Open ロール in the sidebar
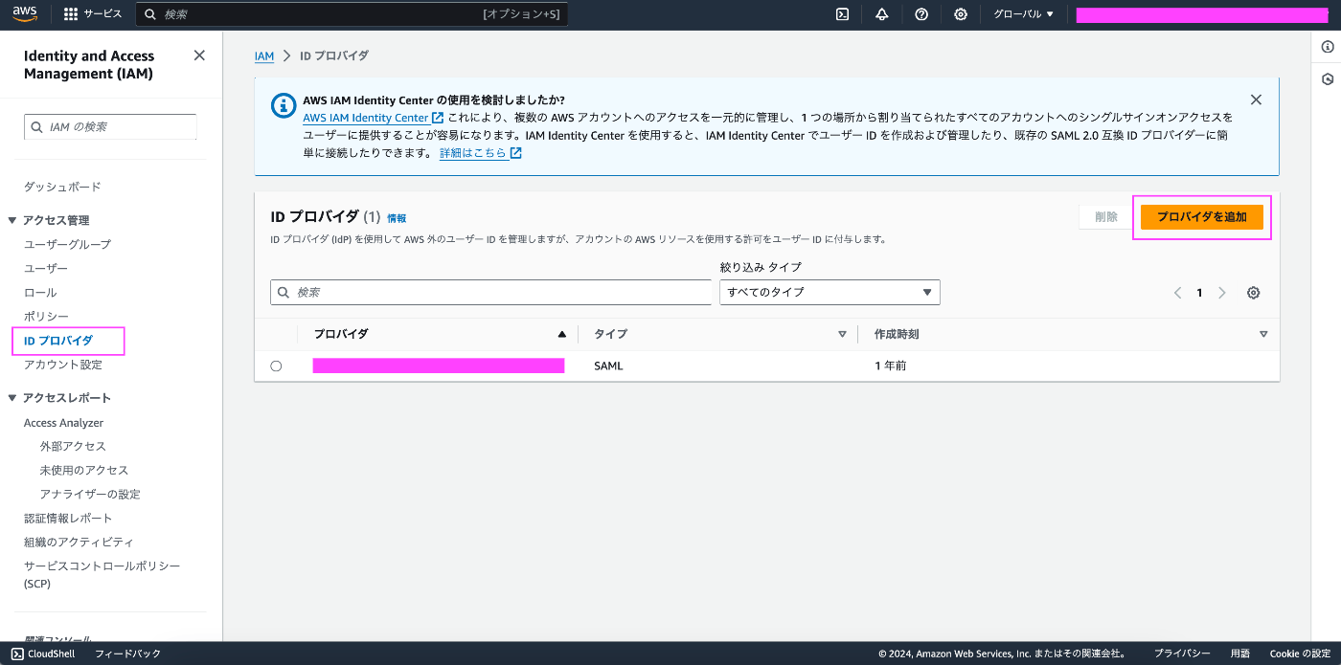The height and width of the screenshot is (665, 1341). pyautogui.click(x=40, y=293)
